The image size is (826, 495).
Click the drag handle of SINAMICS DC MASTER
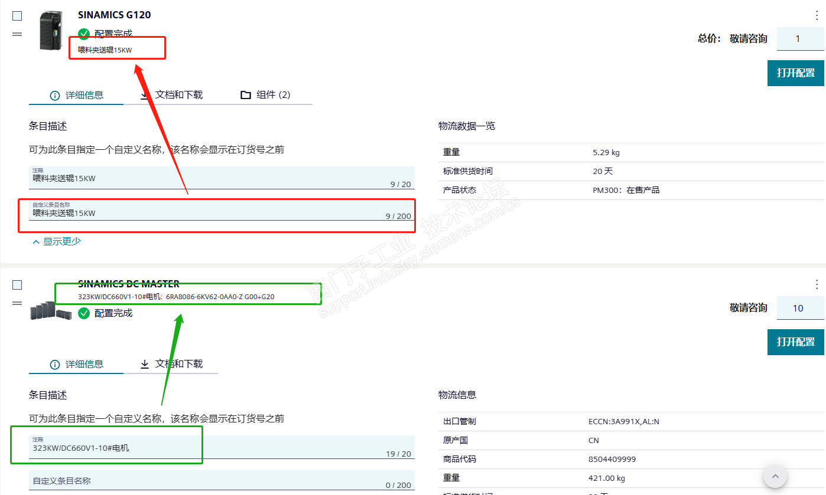17,303
